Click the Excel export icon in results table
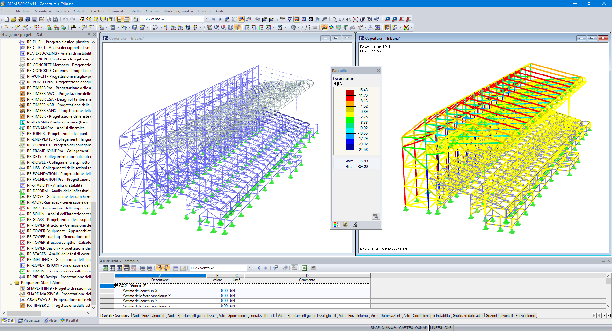This screenshot has width=612, height=331. pyautogui.click(x=304, y=268)
